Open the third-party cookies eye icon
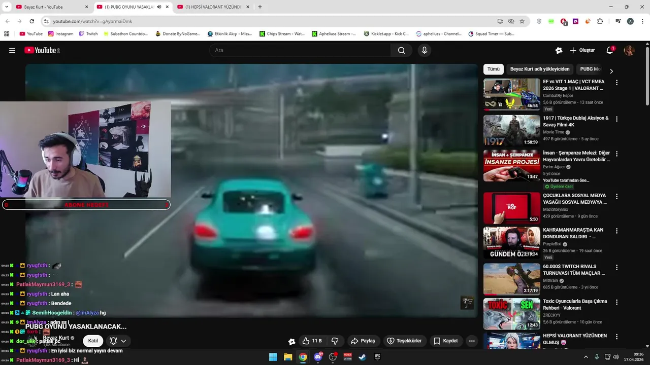This screenshot has width=650, height=365. 511,21
